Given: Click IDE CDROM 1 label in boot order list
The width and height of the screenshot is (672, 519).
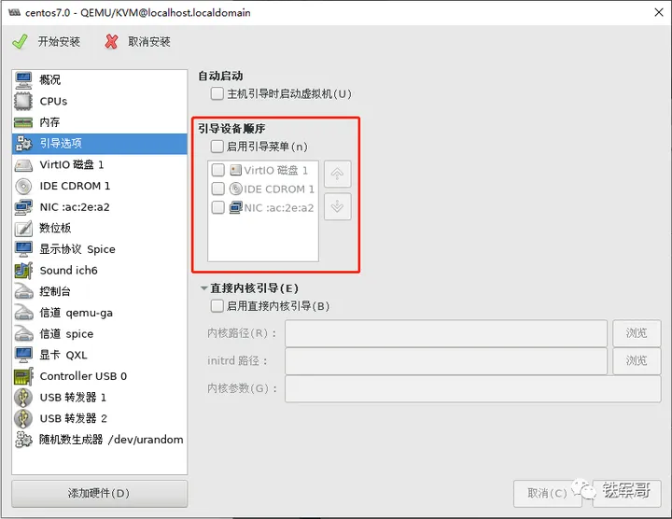Looking at the screenshot, I should point(279,189).
